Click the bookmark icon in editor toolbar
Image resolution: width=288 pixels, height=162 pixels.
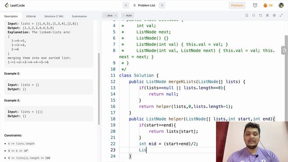(247, 15)
